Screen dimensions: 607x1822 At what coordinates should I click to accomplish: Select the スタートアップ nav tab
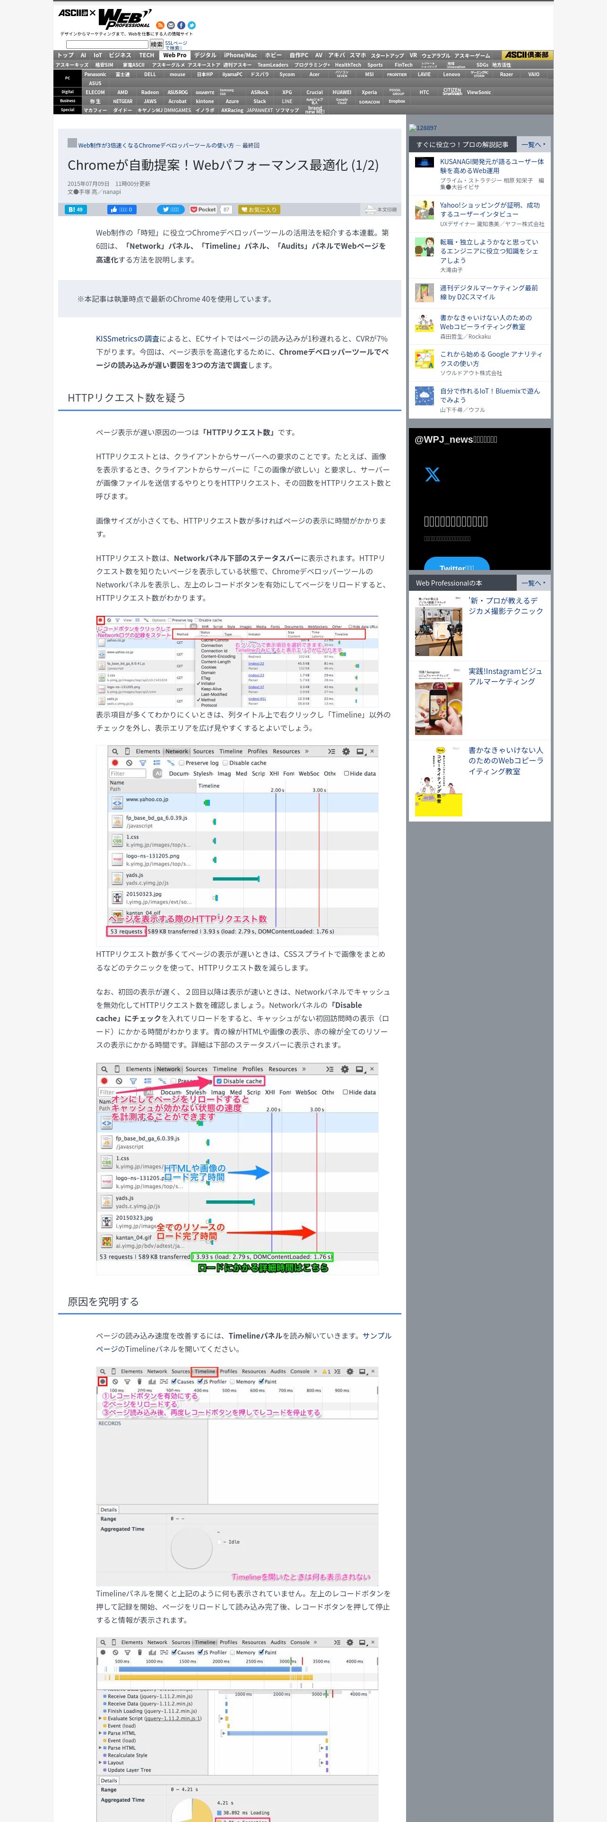click(x=387, y=55)
